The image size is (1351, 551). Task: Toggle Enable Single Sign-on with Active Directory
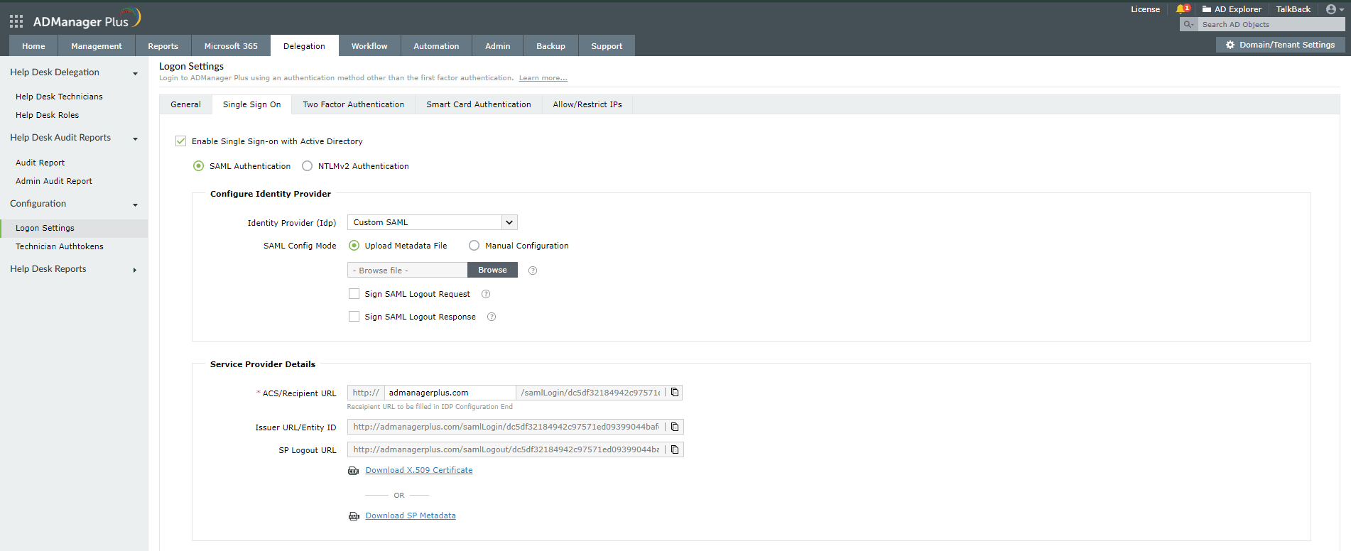point(181,141)
